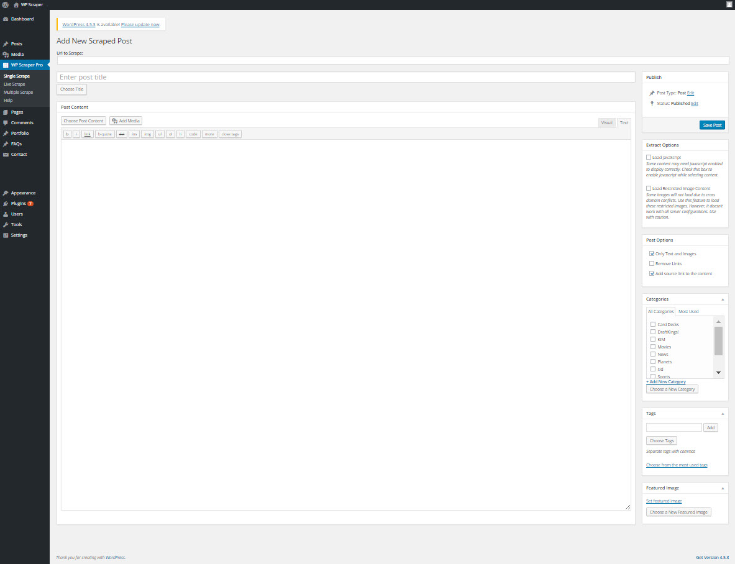Click the Please update now link
Screen dimensions: 735x564
140,25
